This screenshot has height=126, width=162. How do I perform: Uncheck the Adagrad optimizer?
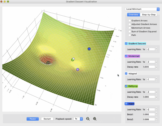tap(126, 73)
